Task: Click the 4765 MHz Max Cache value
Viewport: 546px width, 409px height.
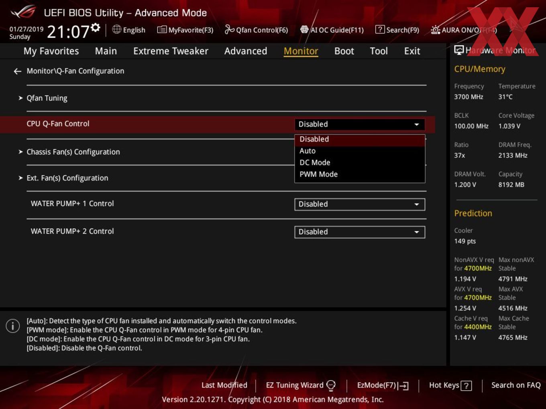Action: point(513,338)
